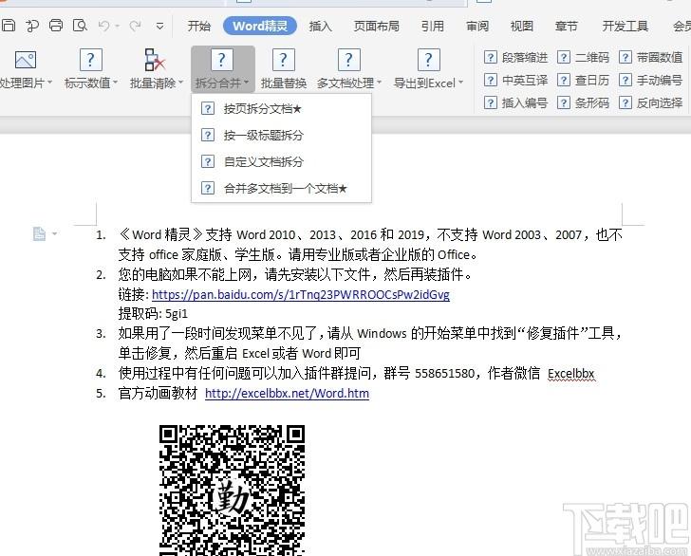691x556 pixels.
Task: Click the Undo arrow icon
Action: (x=104, y=26)
